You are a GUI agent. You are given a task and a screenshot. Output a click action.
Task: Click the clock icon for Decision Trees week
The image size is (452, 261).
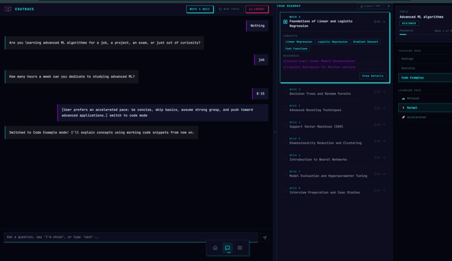[375, 92]
